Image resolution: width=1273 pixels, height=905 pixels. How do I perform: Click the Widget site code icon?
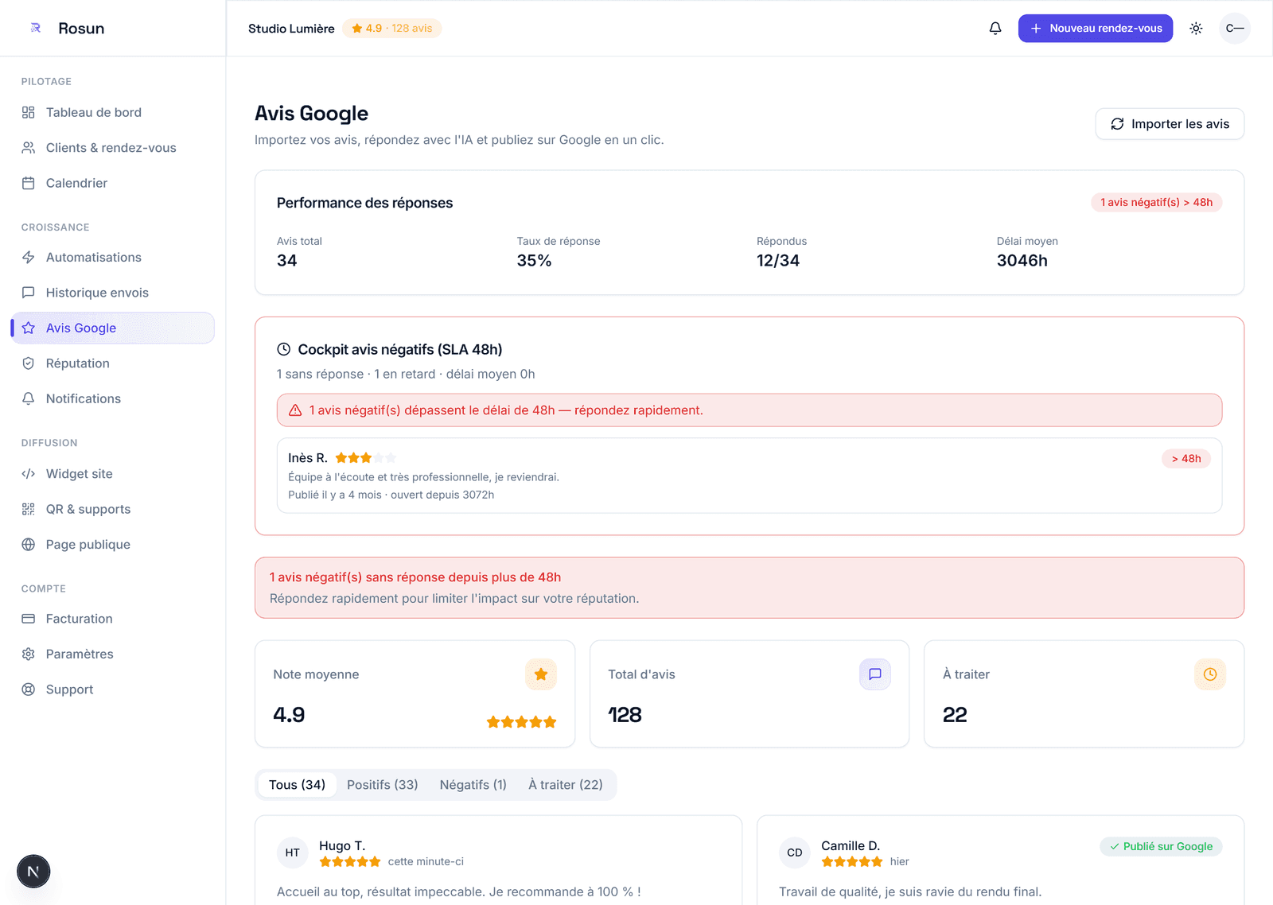coord(29,474)
